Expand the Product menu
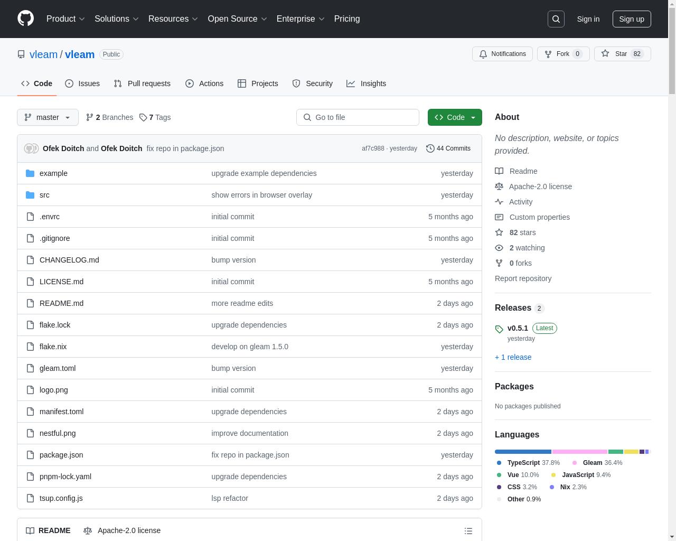 (x=65, y=18)
